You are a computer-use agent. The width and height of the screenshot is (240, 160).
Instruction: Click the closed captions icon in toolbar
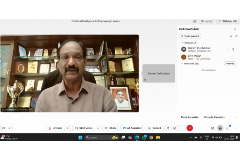click(3, 128)
